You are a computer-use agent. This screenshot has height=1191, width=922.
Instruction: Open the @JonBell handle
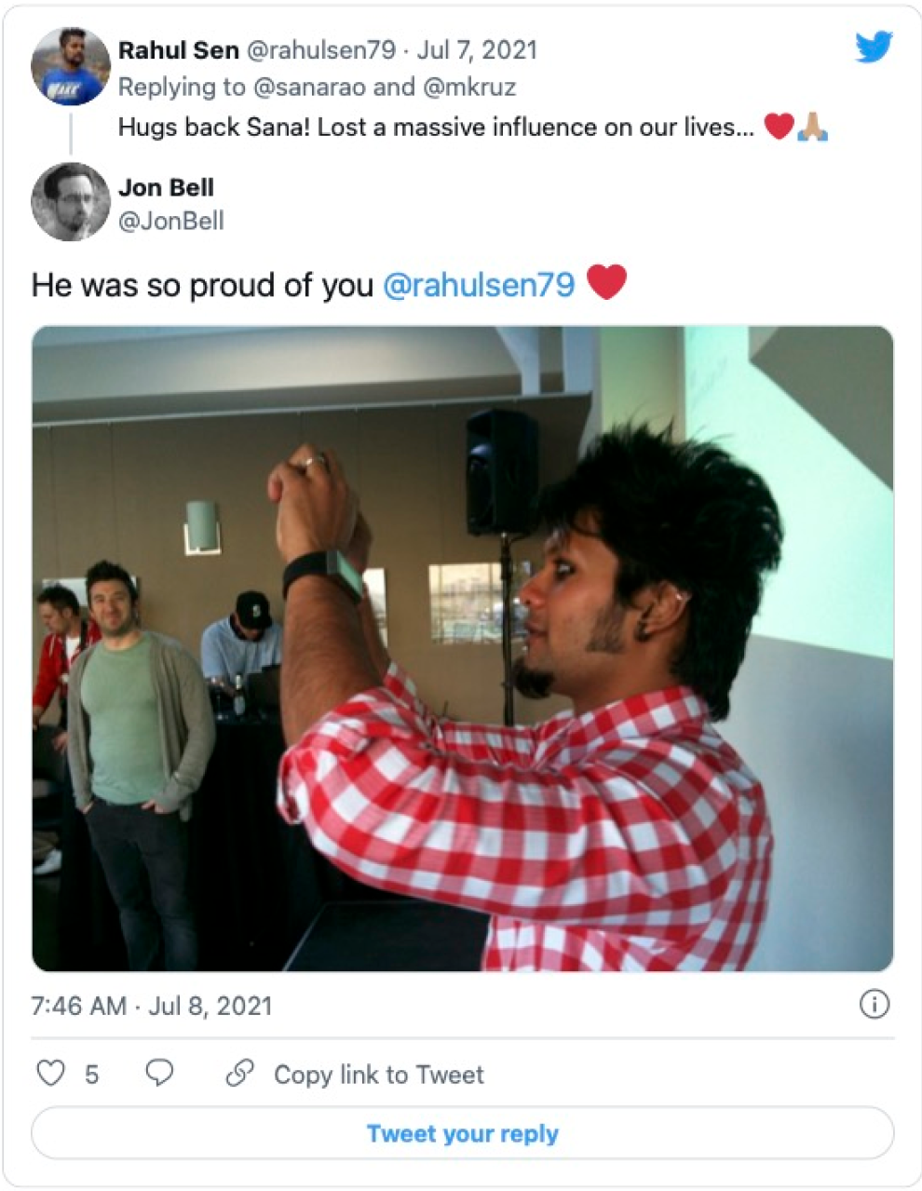[171, 221]
